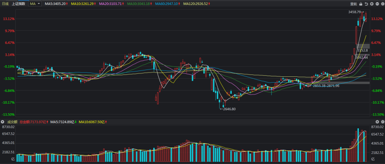
Task: Click the 2855.38-2871.96 gap label
Action: [x=326, y=86]
